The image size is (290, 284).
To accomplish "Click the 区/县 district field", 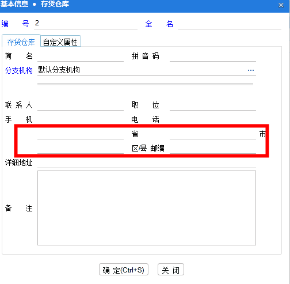I will coord(81,148).
